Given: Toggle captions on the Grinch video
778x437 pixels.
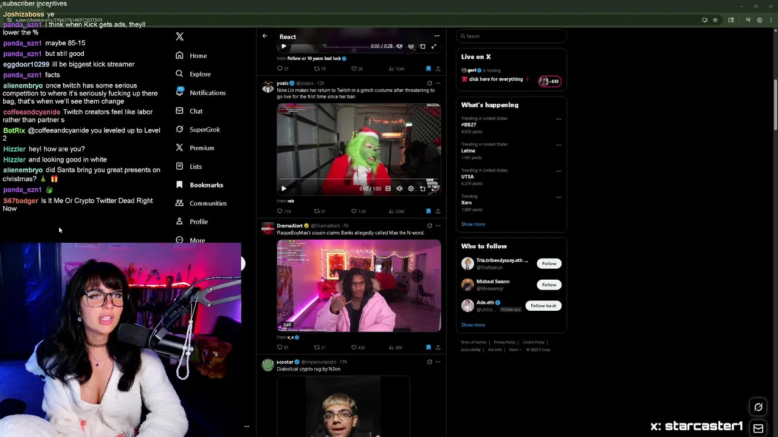Looking at the screenshot, I should (x=388, y=189).
